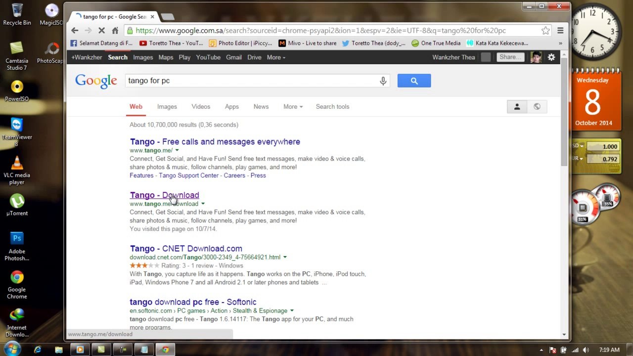Open Google options gear icon
The width and height of the screenshot is (633, 356).
pos(551,57)
